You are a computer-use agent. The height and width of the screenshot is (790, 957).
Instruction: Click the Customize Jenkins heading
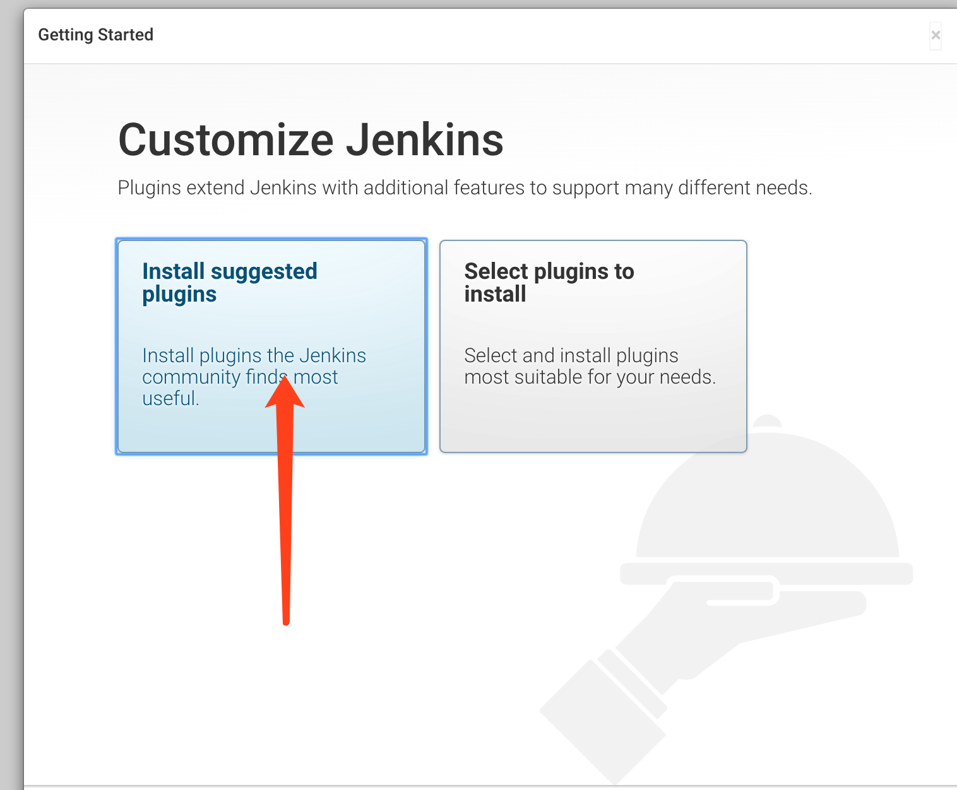point(311,140)
